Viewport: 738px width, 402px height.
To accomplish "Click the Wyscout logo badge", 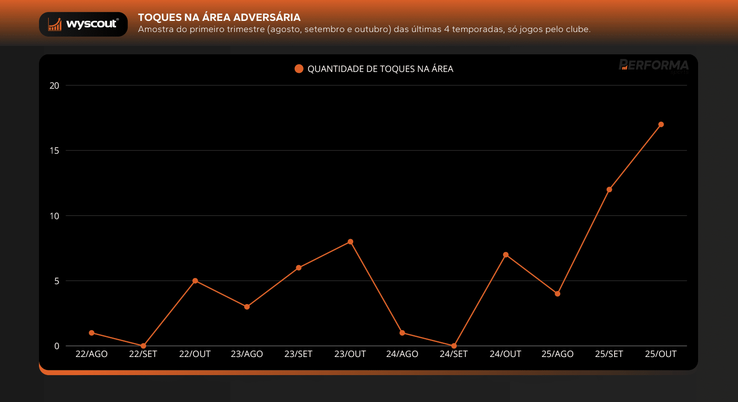I will click(x=83, y=24).
